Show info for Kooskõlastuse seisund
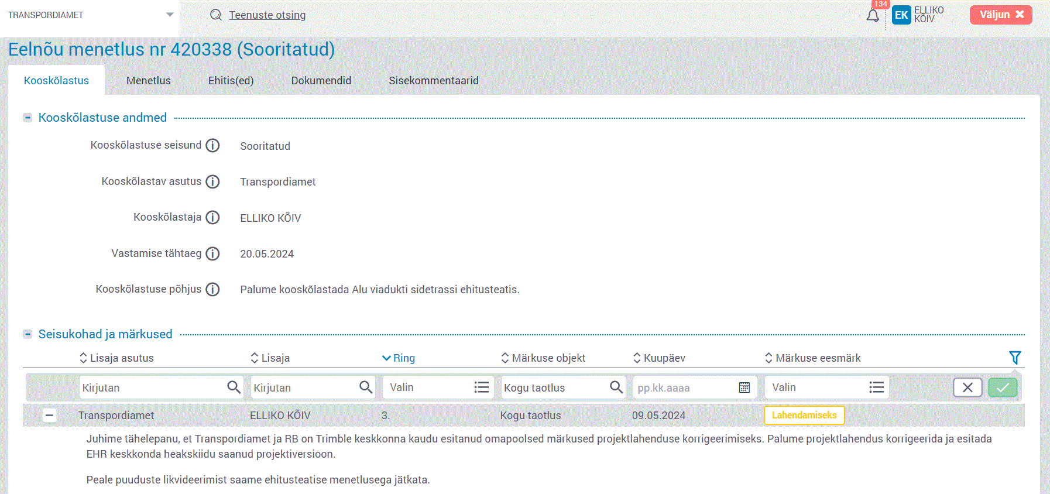 pyautogui.click(x=213, y=145)
